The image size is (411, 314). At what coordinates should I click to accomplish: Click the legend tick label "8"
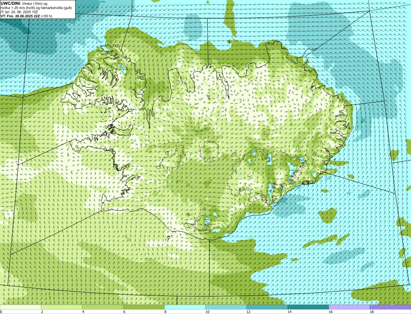point(165,312)
